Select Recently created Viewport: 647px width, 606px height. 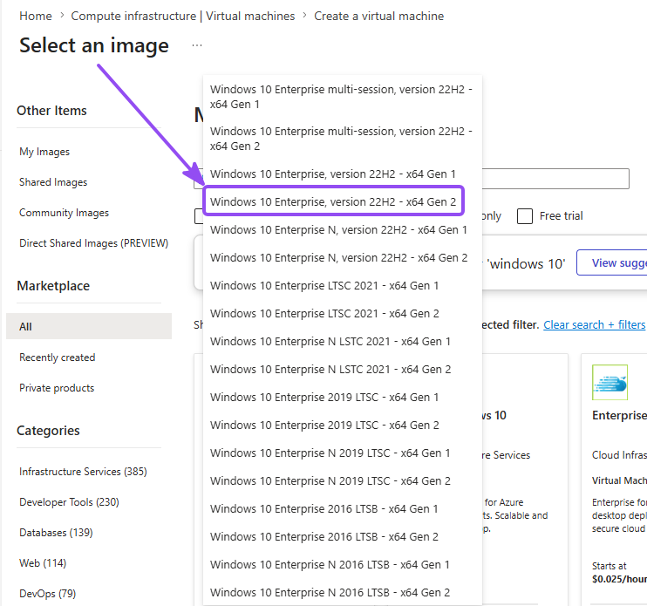coord(58,357)
